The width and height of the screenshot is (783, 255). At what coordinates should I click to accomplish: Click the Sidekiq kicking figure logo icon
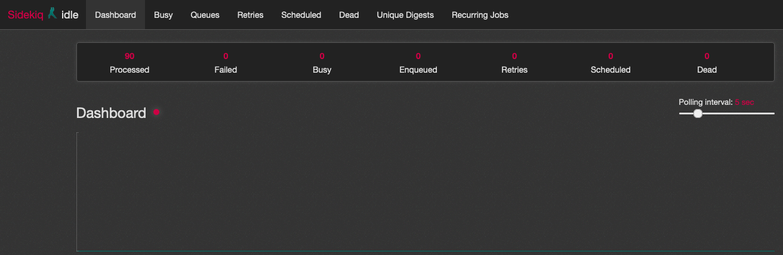point(53,14)
